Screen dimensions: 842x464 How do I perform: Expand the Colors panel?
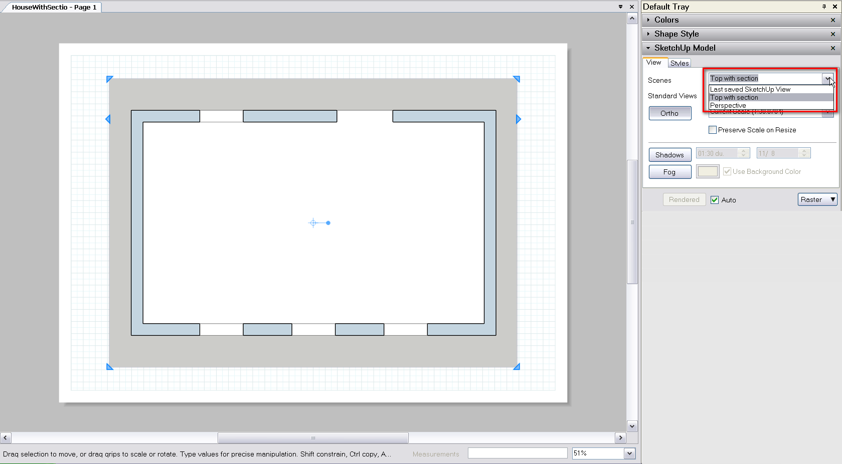[648, 20]
